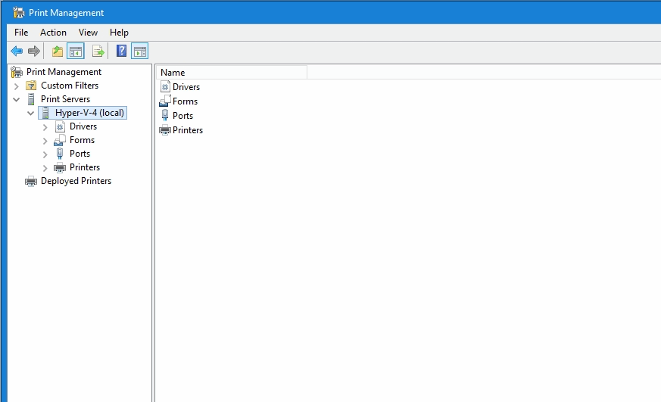Select the Printers row text in list
Viewport: 661px width, 402px height.
click(188, 129)
